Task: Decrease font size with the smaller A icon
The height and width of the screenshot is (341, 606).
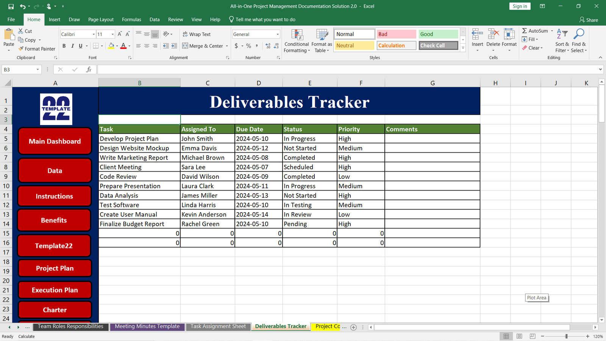Action: click(128, 34)
